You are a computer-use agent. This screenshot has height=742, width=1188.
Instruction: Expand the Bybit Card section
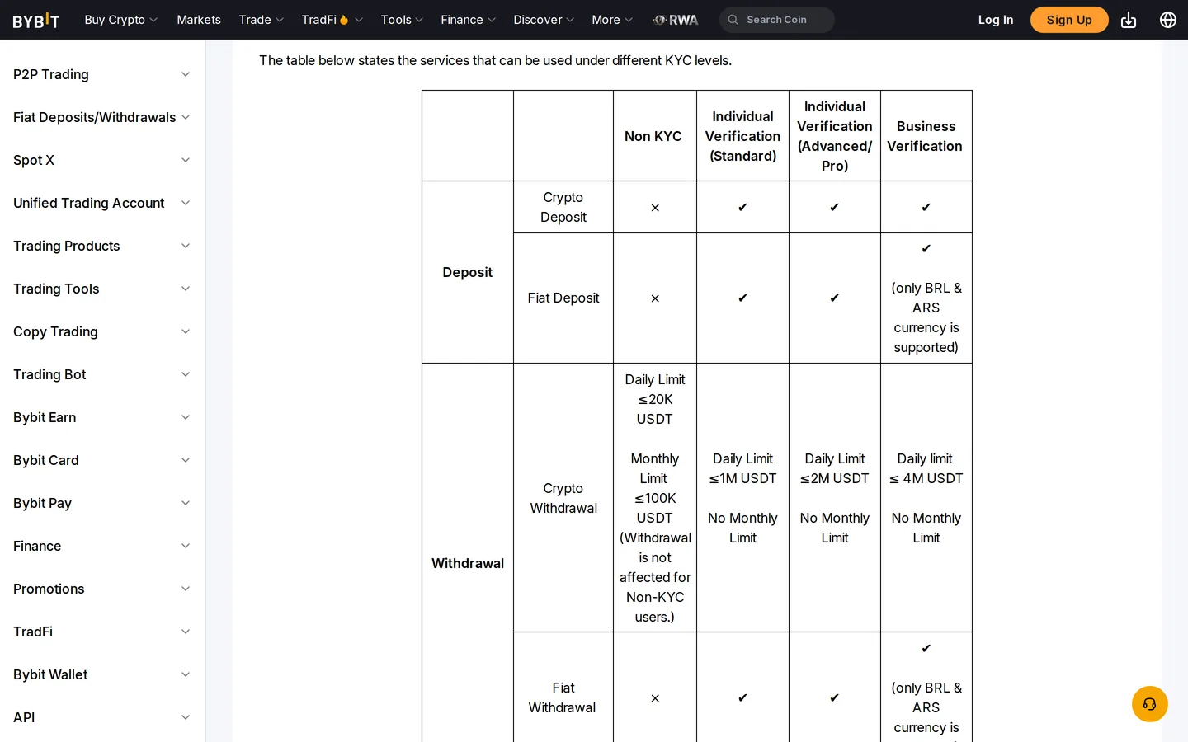point(102,460)
